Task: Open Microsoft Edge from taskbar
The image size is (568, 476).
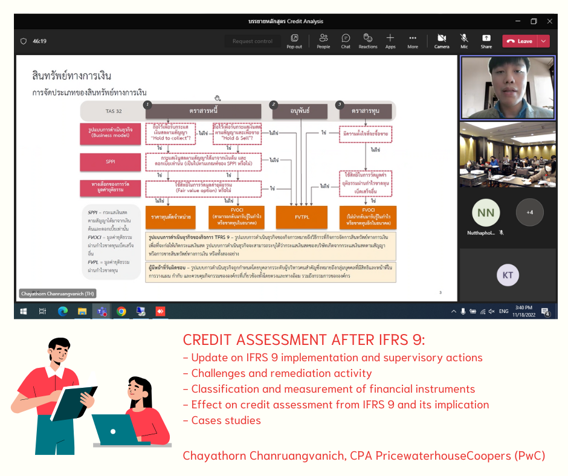Action: point(62,312)
